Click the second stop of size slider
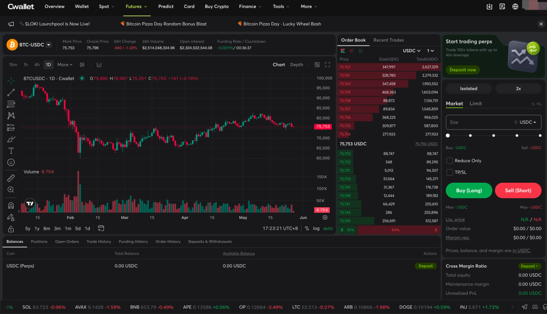 tap(470, 135)
